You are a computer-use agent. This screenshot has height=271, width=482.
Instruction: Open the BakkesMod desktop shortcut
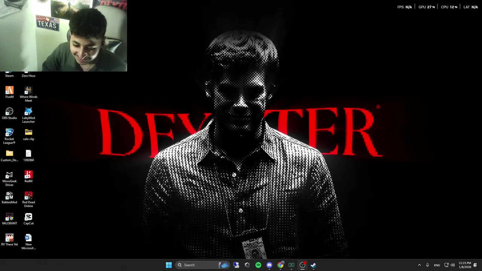click(x=9, y=198)
